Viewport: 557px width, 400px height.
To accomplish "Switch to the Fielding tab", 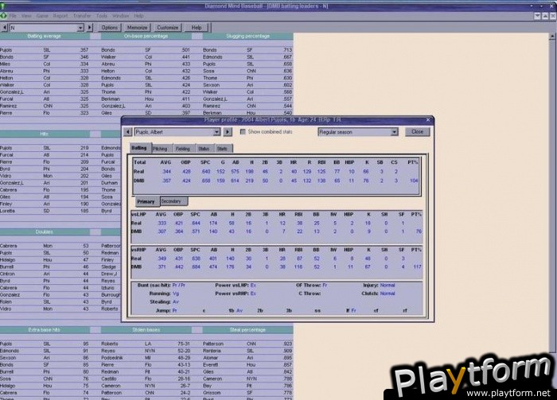I will click(183, 149).
